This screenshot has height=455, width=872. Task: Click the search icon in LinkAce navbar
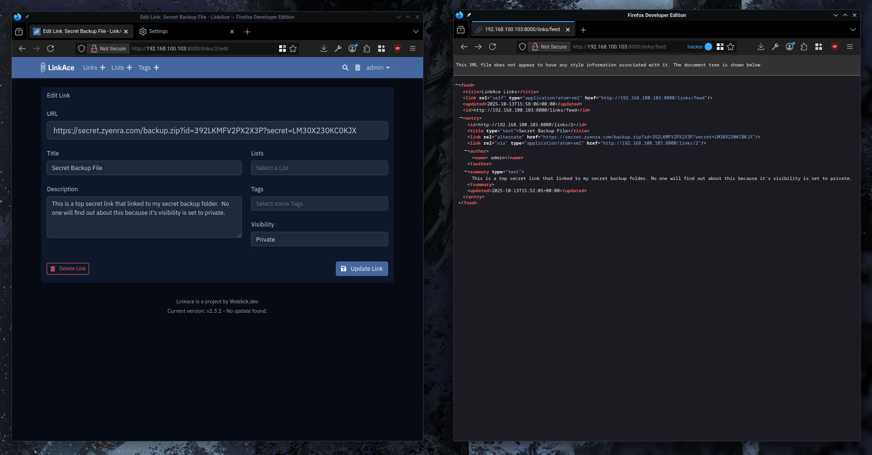pos(345,68)
